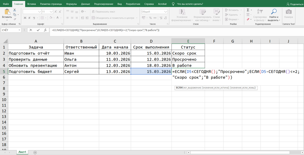Image resolution: width=304 pixels, height=155 pixels.
Task: Click the font color A icon
Action: coord(58,18)
